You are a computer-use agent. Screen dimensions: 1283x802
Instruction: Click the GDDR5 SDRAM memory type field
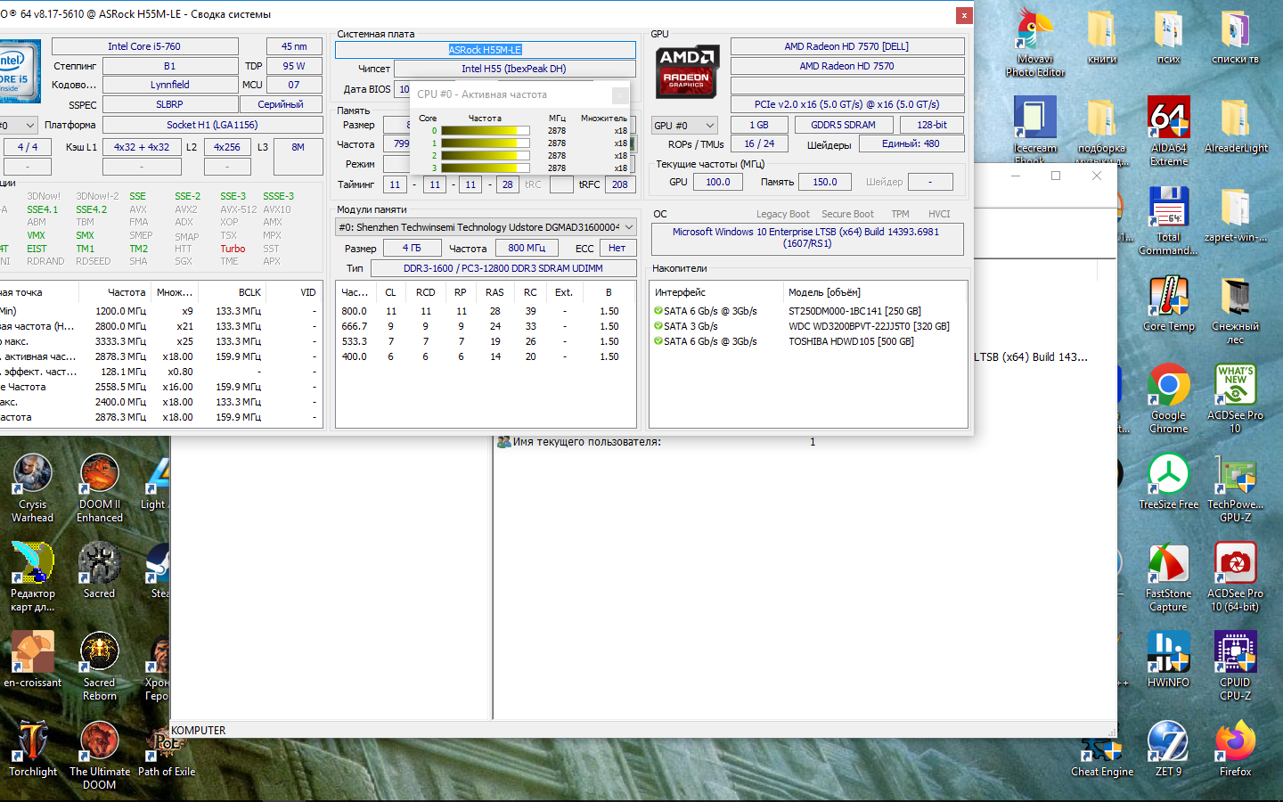click(x=843, y=125)
